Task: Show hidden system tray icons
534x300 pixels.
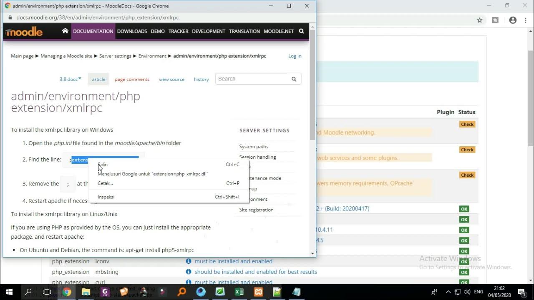Action: click(x=448, y=292)
